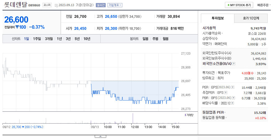Click the 3.93% foreign ownership ratio
273x140 pixels.
(x=261, y=64)
